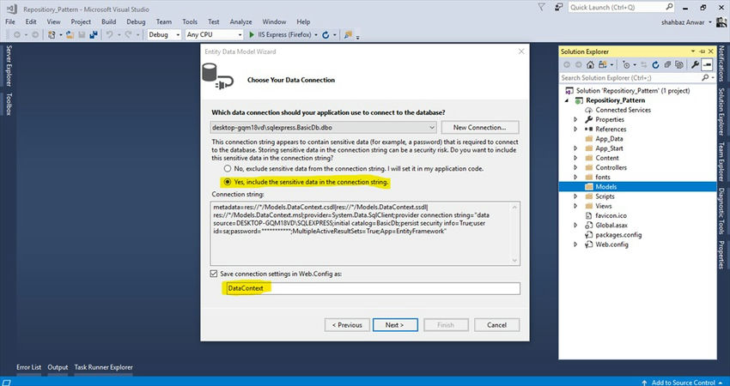Screen dimensions: 730x386
Task: Select 'Yes, include the sensitive data' radio option
Action: (228, 182)
